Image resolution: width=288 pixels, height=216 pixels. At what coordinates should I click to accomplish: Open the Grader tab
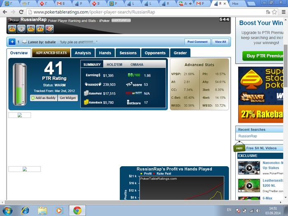[180, 53]
